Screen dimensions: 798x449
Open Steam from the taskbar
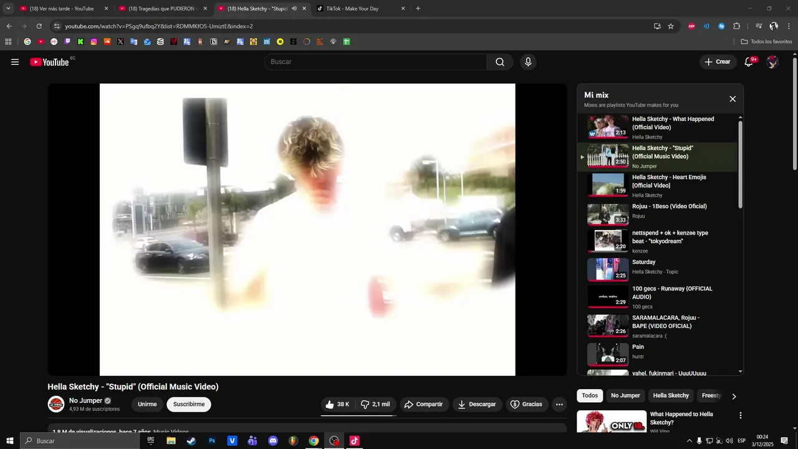tap(191, 441)
